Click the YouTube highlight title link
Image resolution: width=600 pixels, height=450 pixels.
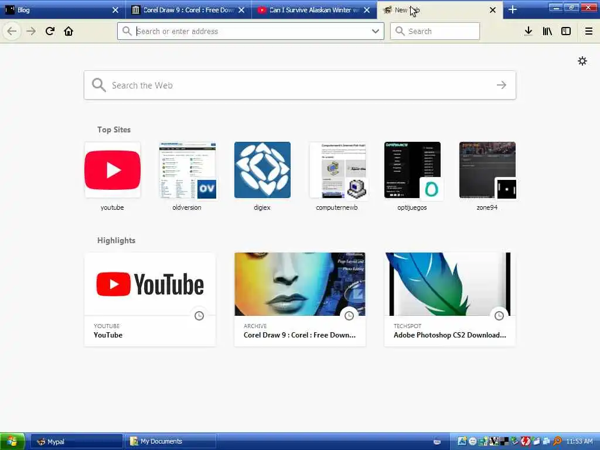pyautogui.click(x=108, y=335)
